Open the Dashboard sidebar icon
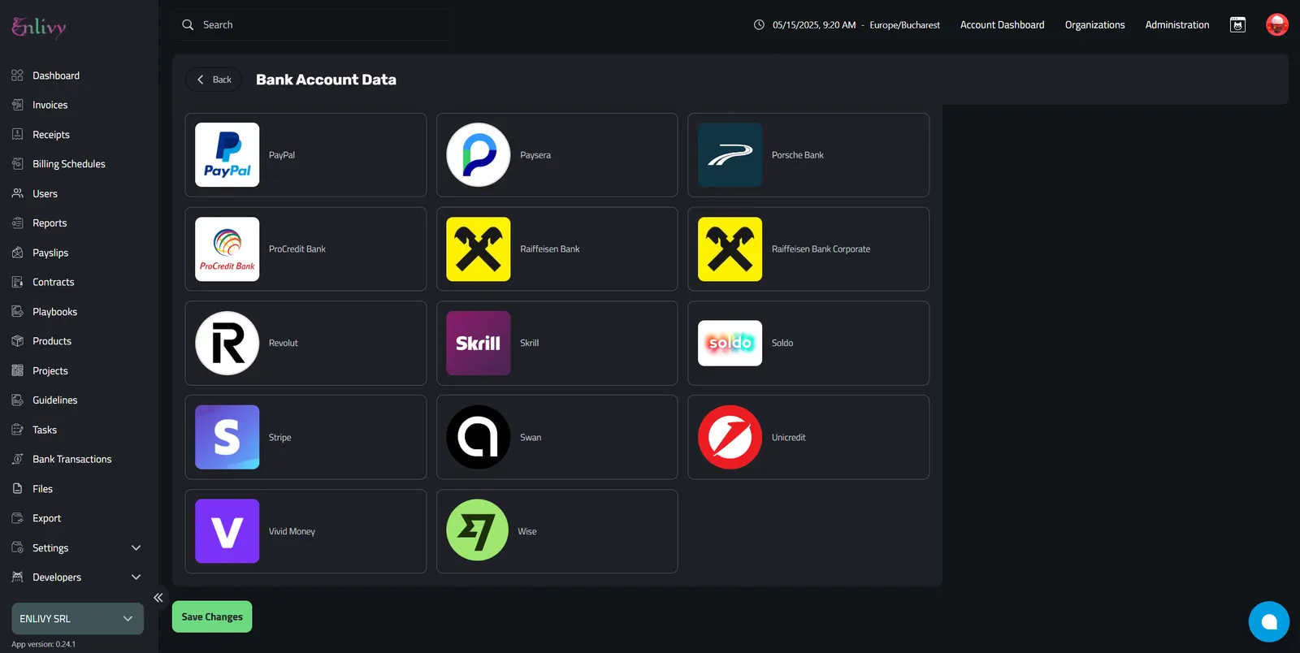The width and height of the screenshot is (1300, 653). (x=17, y=76)
